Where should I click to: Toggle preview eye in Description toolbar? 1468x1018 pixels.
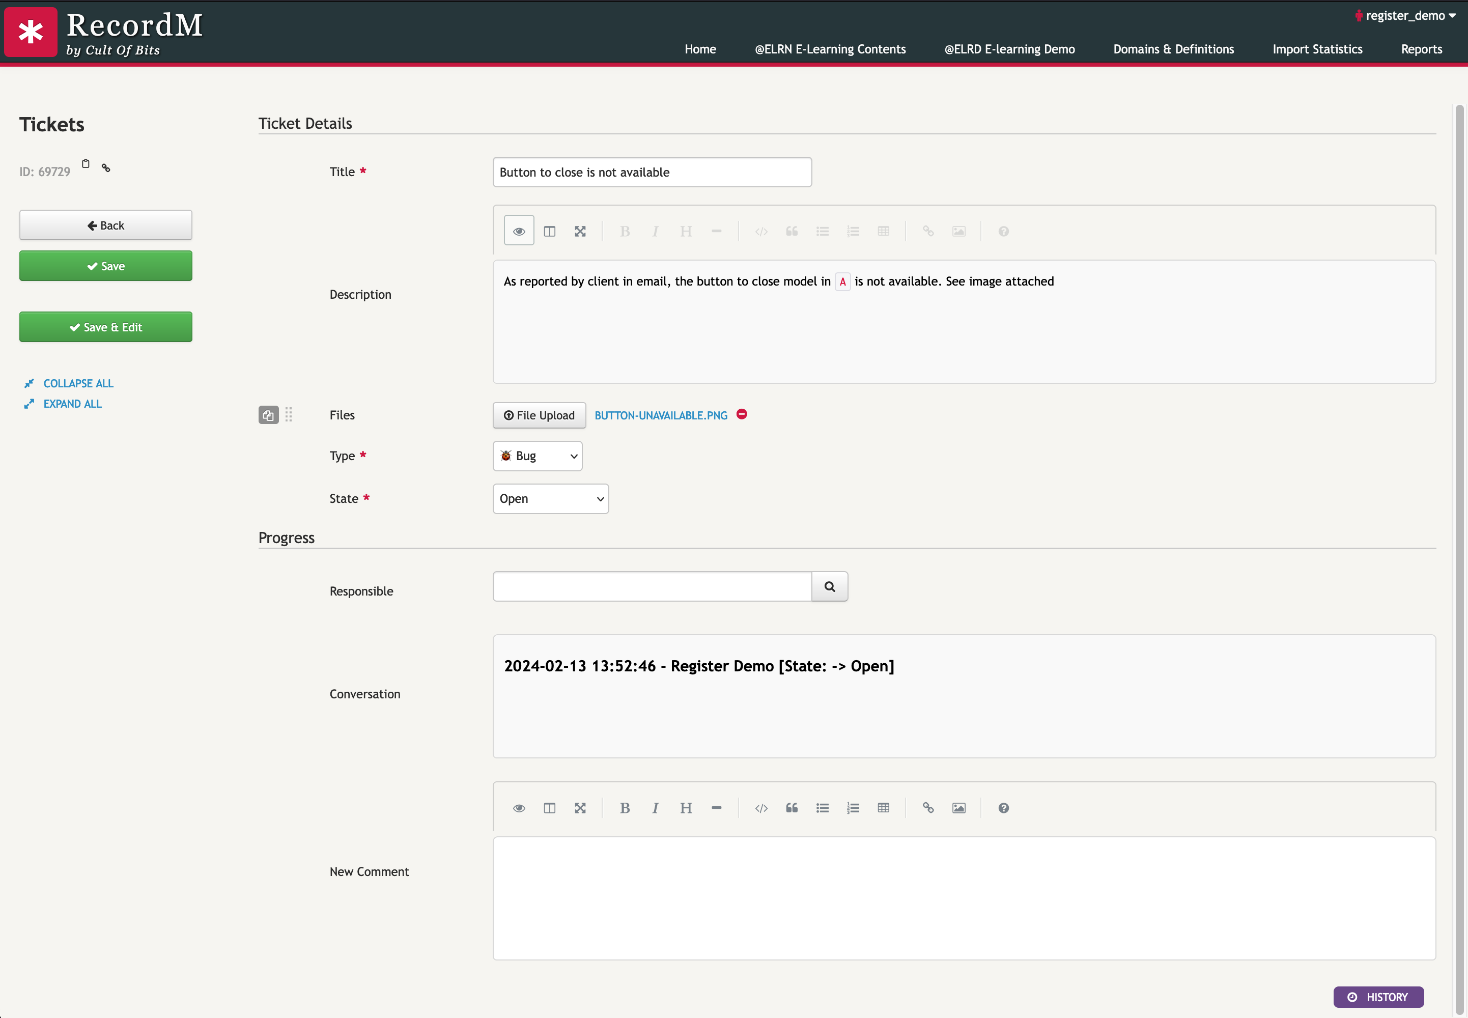point(519,231)
